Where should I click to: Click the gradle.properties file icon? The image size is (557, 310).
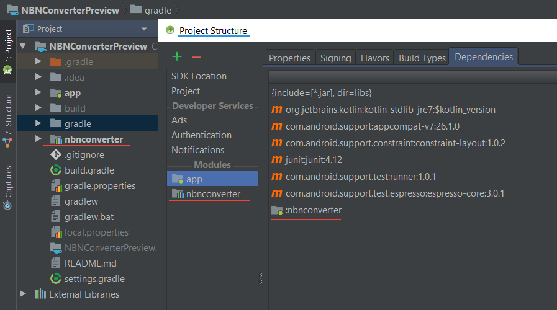(x=57, y=185)
